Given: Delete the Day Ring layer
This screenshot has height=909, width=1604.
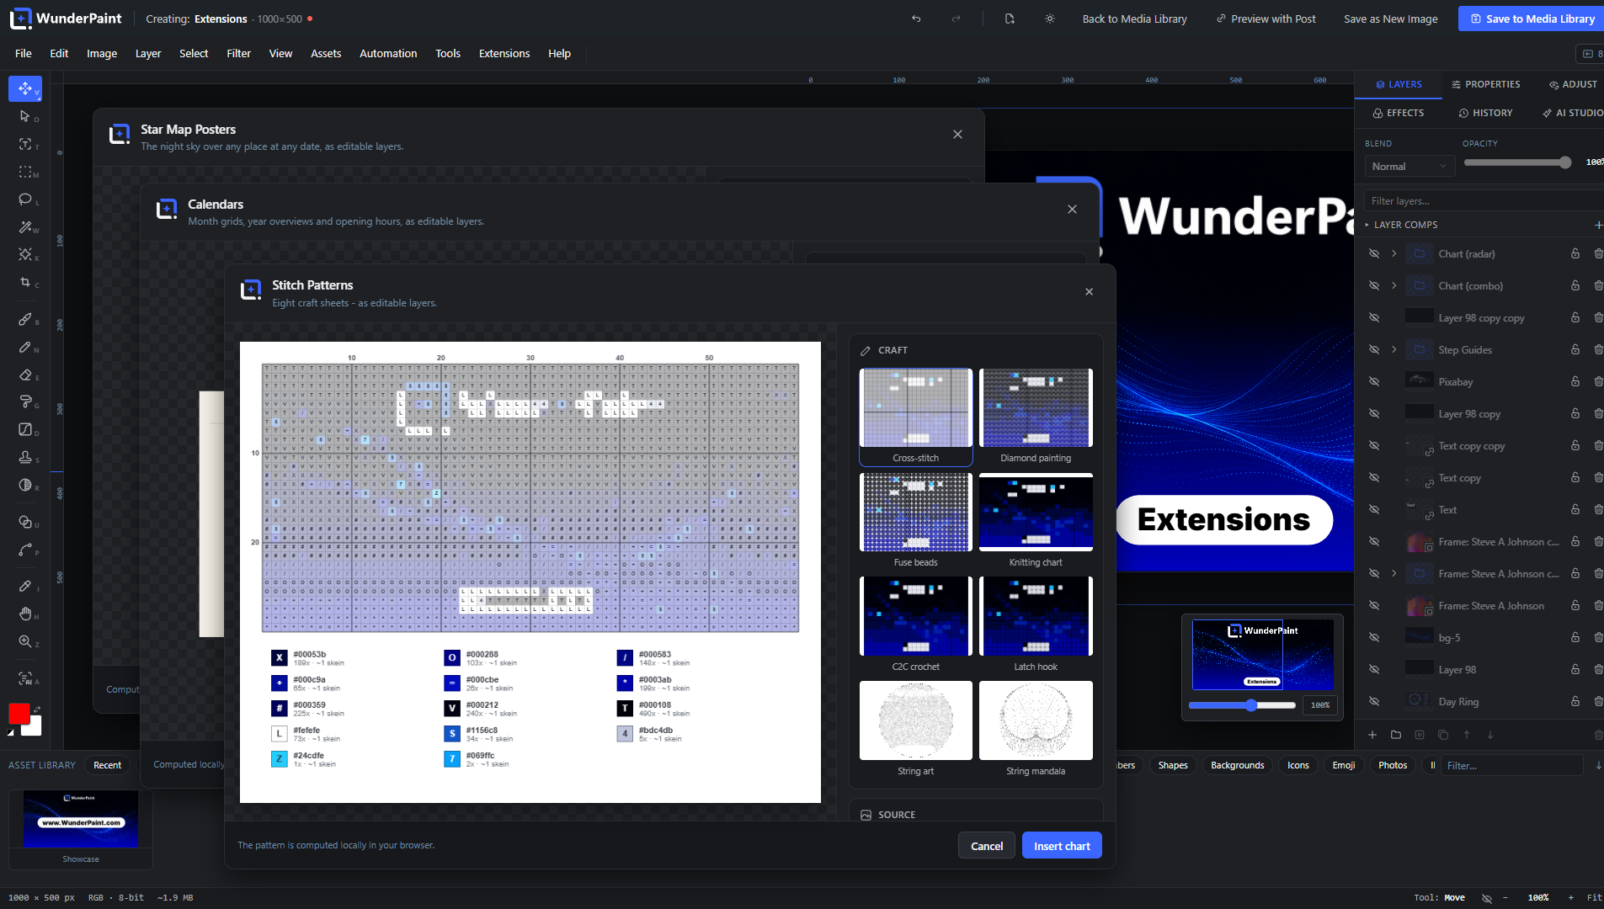Looking at the screenshot, I should [1598, 701].
